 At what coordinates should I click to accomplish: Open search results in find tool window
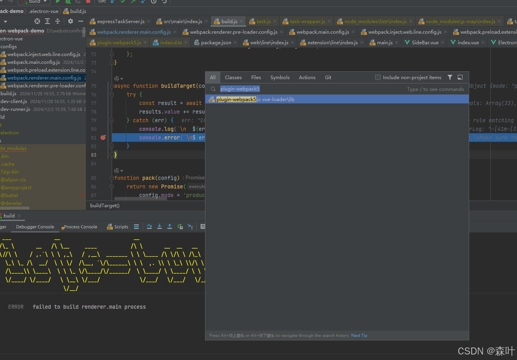pyautogui.click(x=460, y=77)
